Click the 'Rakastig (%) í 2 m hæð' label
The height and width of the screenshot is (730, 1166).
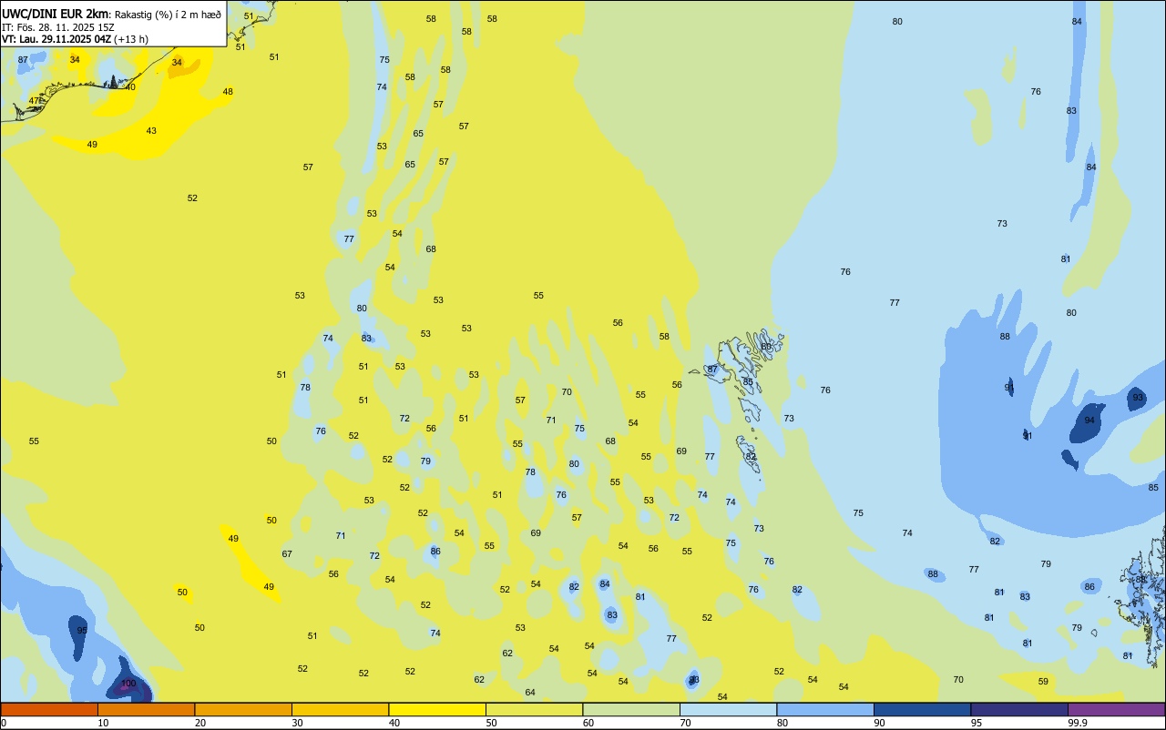pos(168,15)
